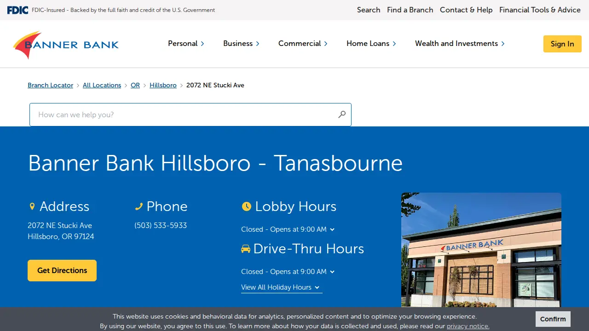The width and height of the screenshot is (589, 331).
Task: Expand Lobby Hours closed status dropdown
Action: [288, 229]
